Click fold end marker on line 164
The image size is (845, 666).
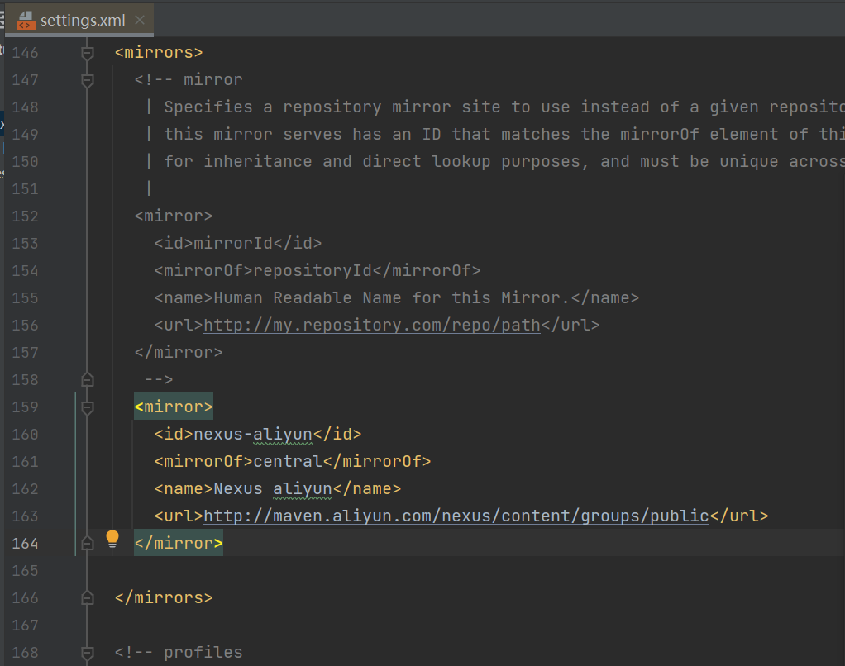pos(87,543)
